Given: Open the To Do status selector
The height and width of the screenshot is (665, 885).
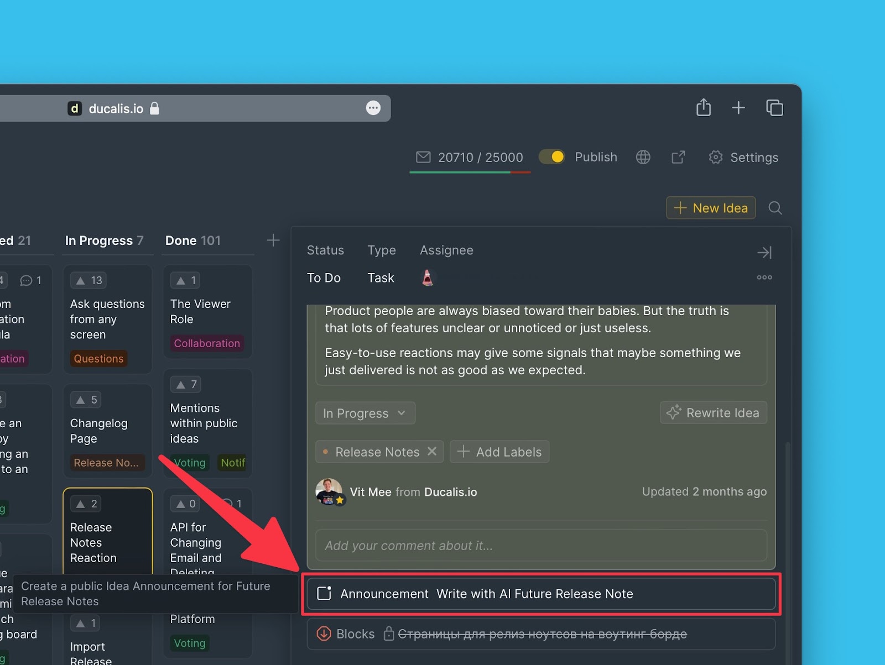Looking at the screenshot, I should (324, 278).
